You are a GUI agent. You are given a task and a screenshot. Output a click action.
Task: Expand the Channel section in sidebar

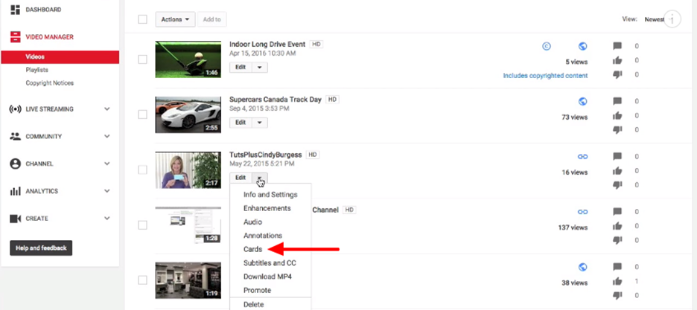(106, 164)
